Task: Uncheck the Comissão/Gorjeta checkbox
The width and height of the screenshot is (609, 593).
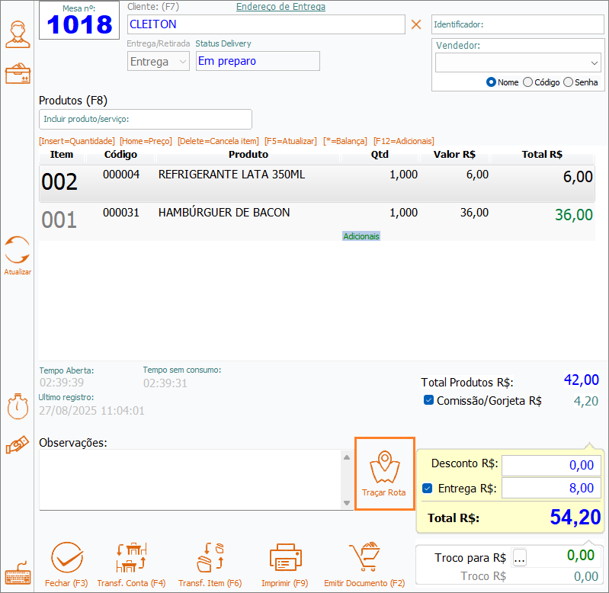Action: [428, 400]
